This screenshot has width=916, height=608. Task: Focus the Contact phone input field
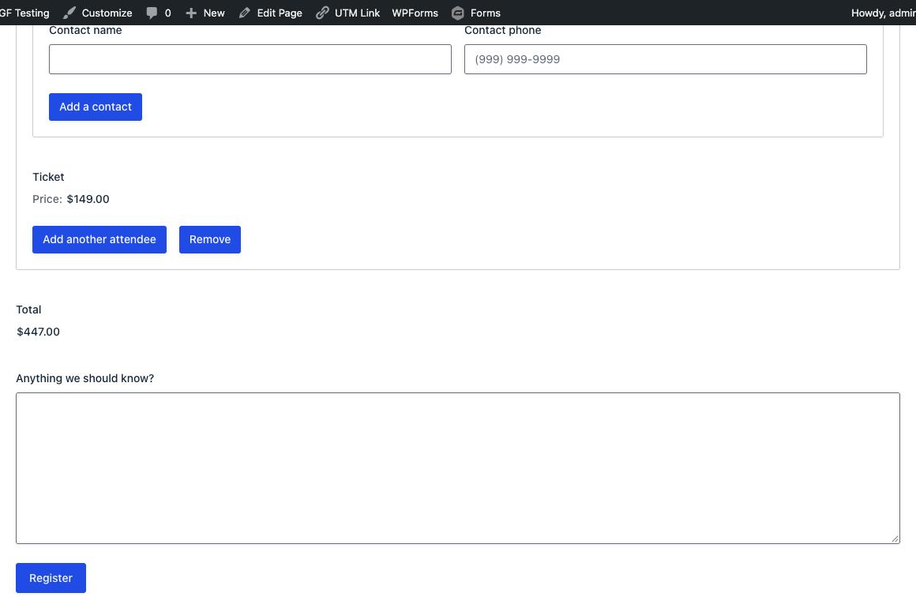point(666,59)
